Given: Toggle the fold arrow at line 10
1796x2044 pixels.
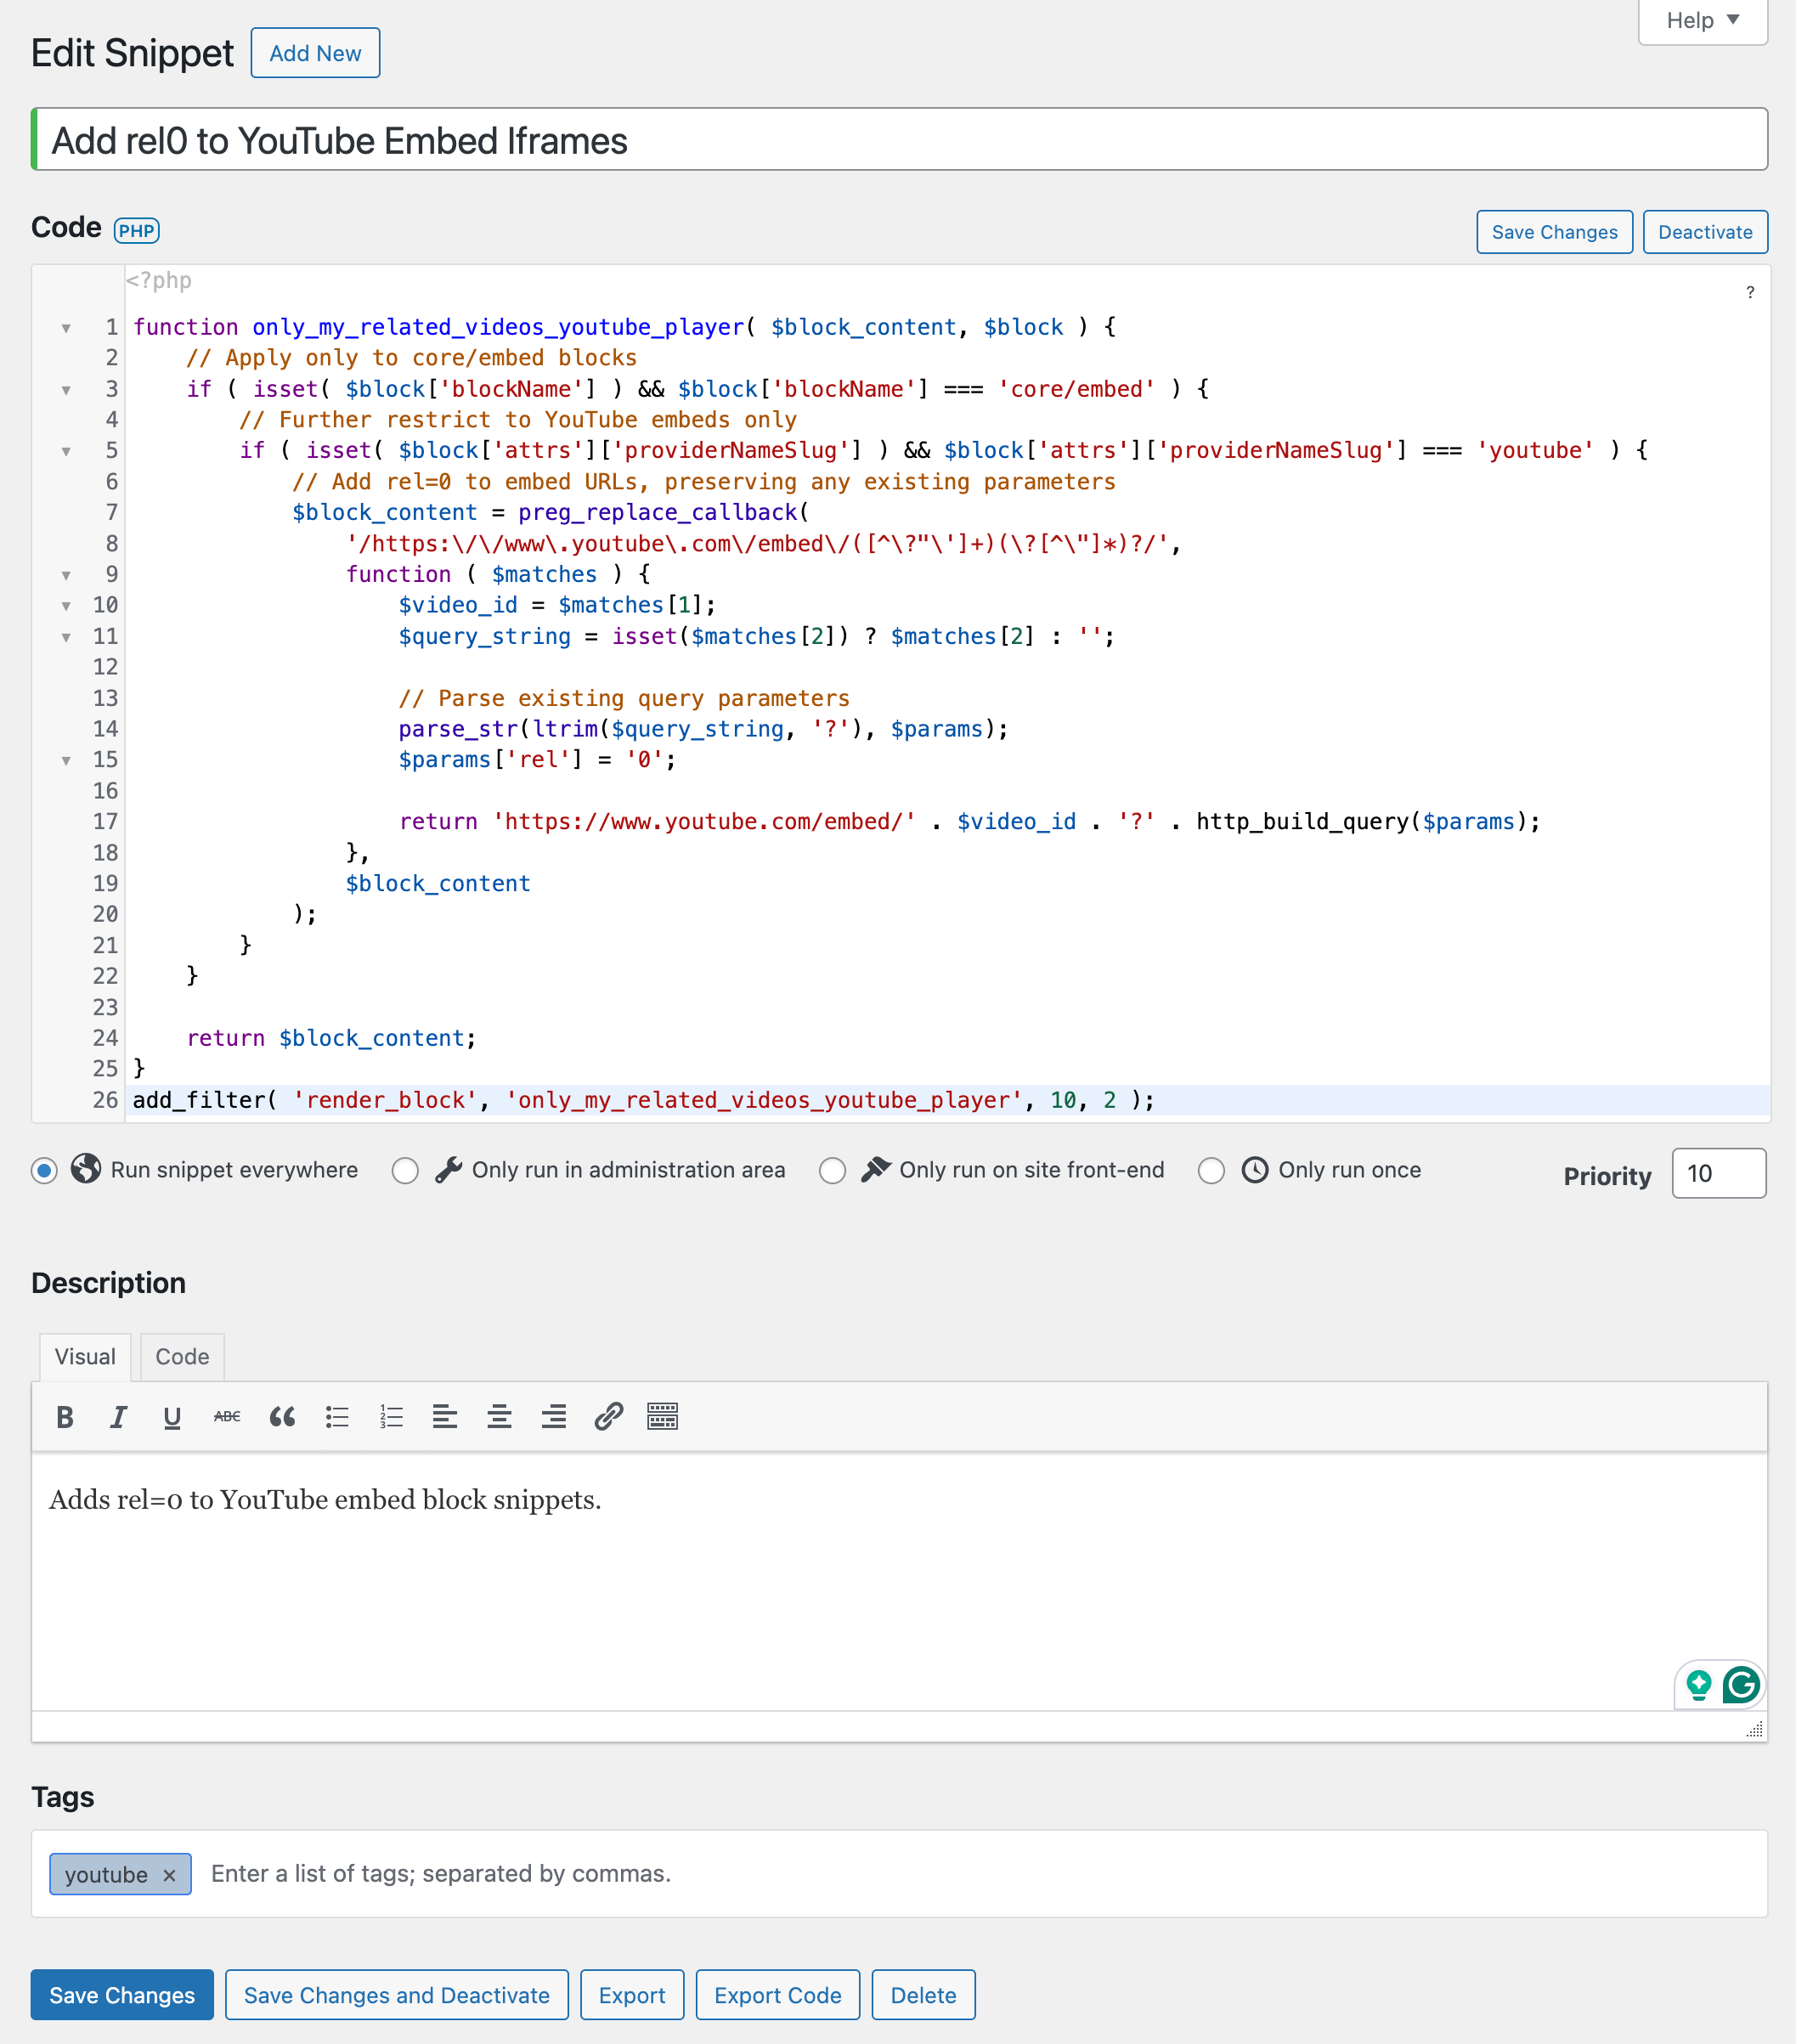Looking at the screenshot, I should [66, 606].
